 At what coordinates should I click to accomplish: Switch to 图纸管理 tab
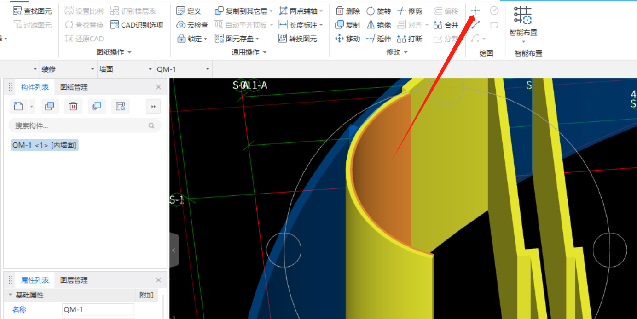[74, 87]
